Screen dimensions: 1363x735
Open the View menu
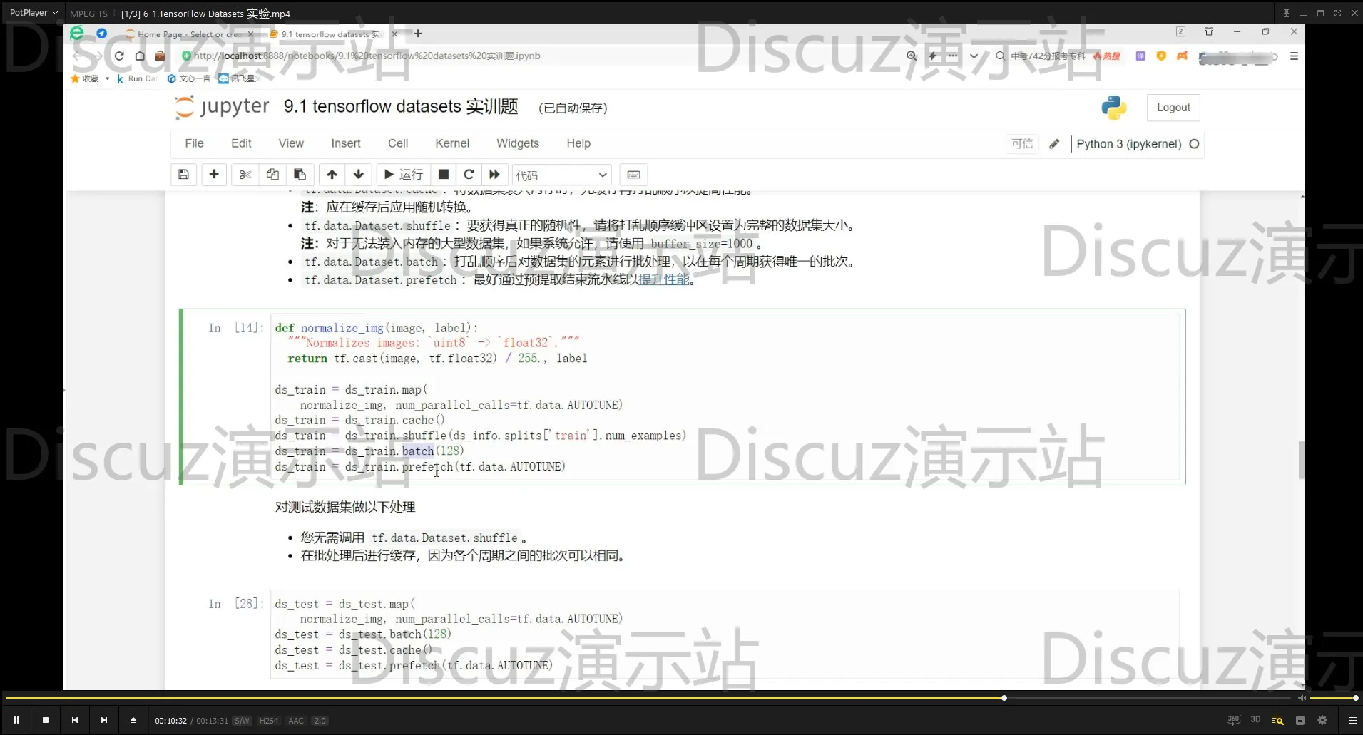click(291, 143)
